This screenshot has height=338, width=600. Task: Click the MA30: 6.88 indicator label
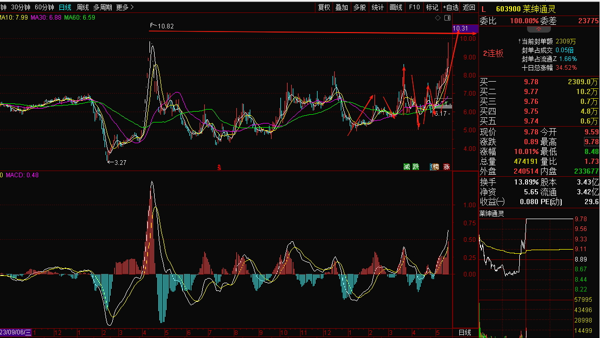pyautogui.click(x=46, y=18)
